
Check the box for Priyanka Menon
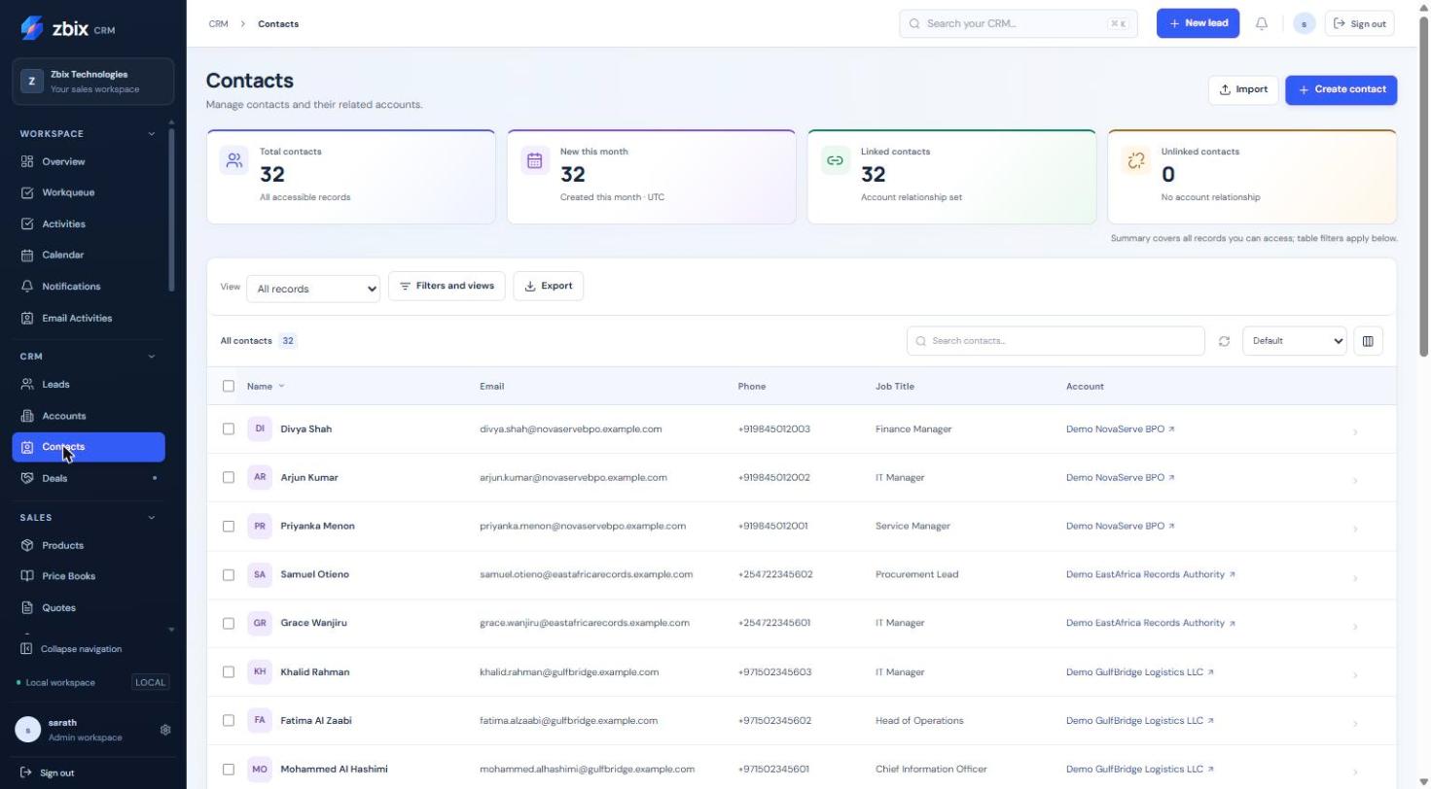pos(229,526)
